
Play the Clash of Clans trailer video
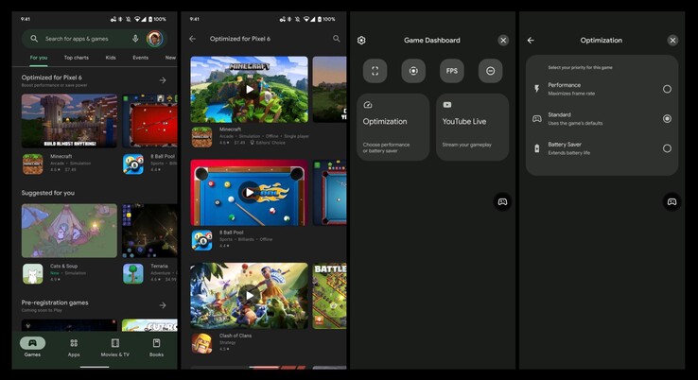click(250, 296)
